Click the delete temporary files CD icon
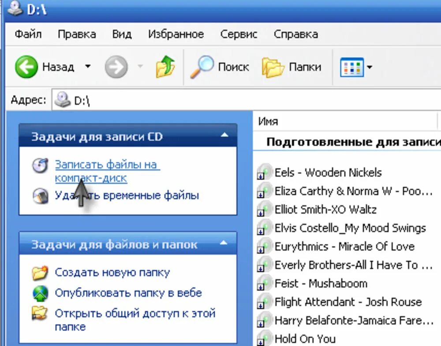Screen dimensions: 441x346 click(x=41, y=196)
